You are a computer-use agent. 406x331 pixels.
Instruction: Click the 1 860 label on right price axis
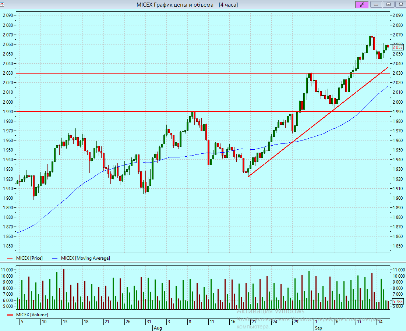click(x=398, y=236)
